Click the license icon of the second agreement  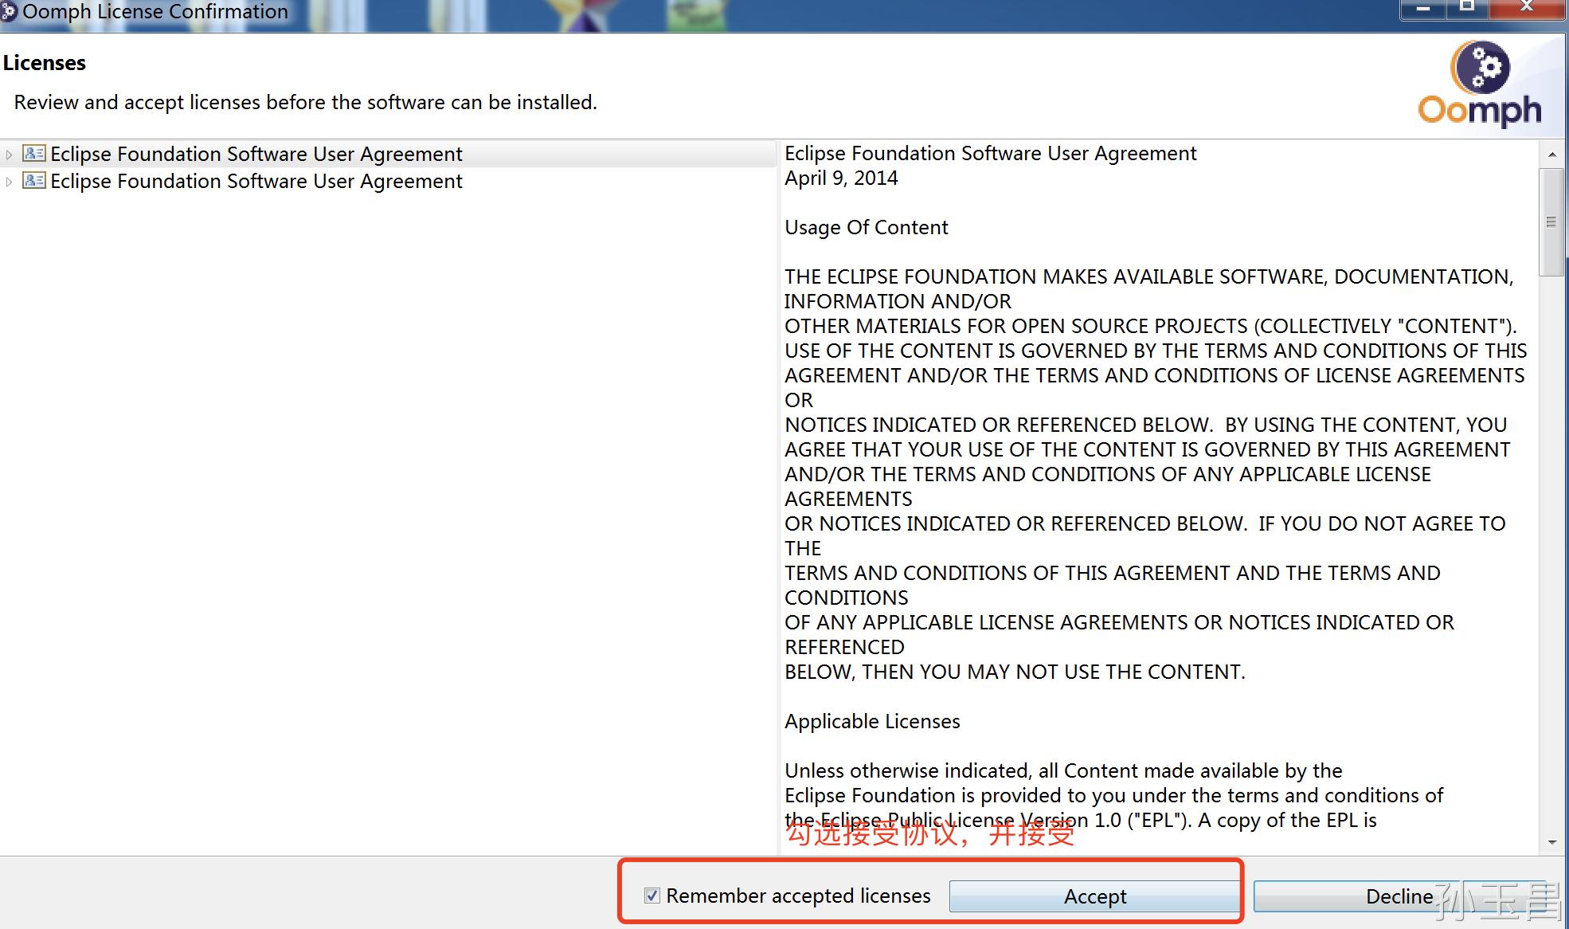click(x=33, y=181)
